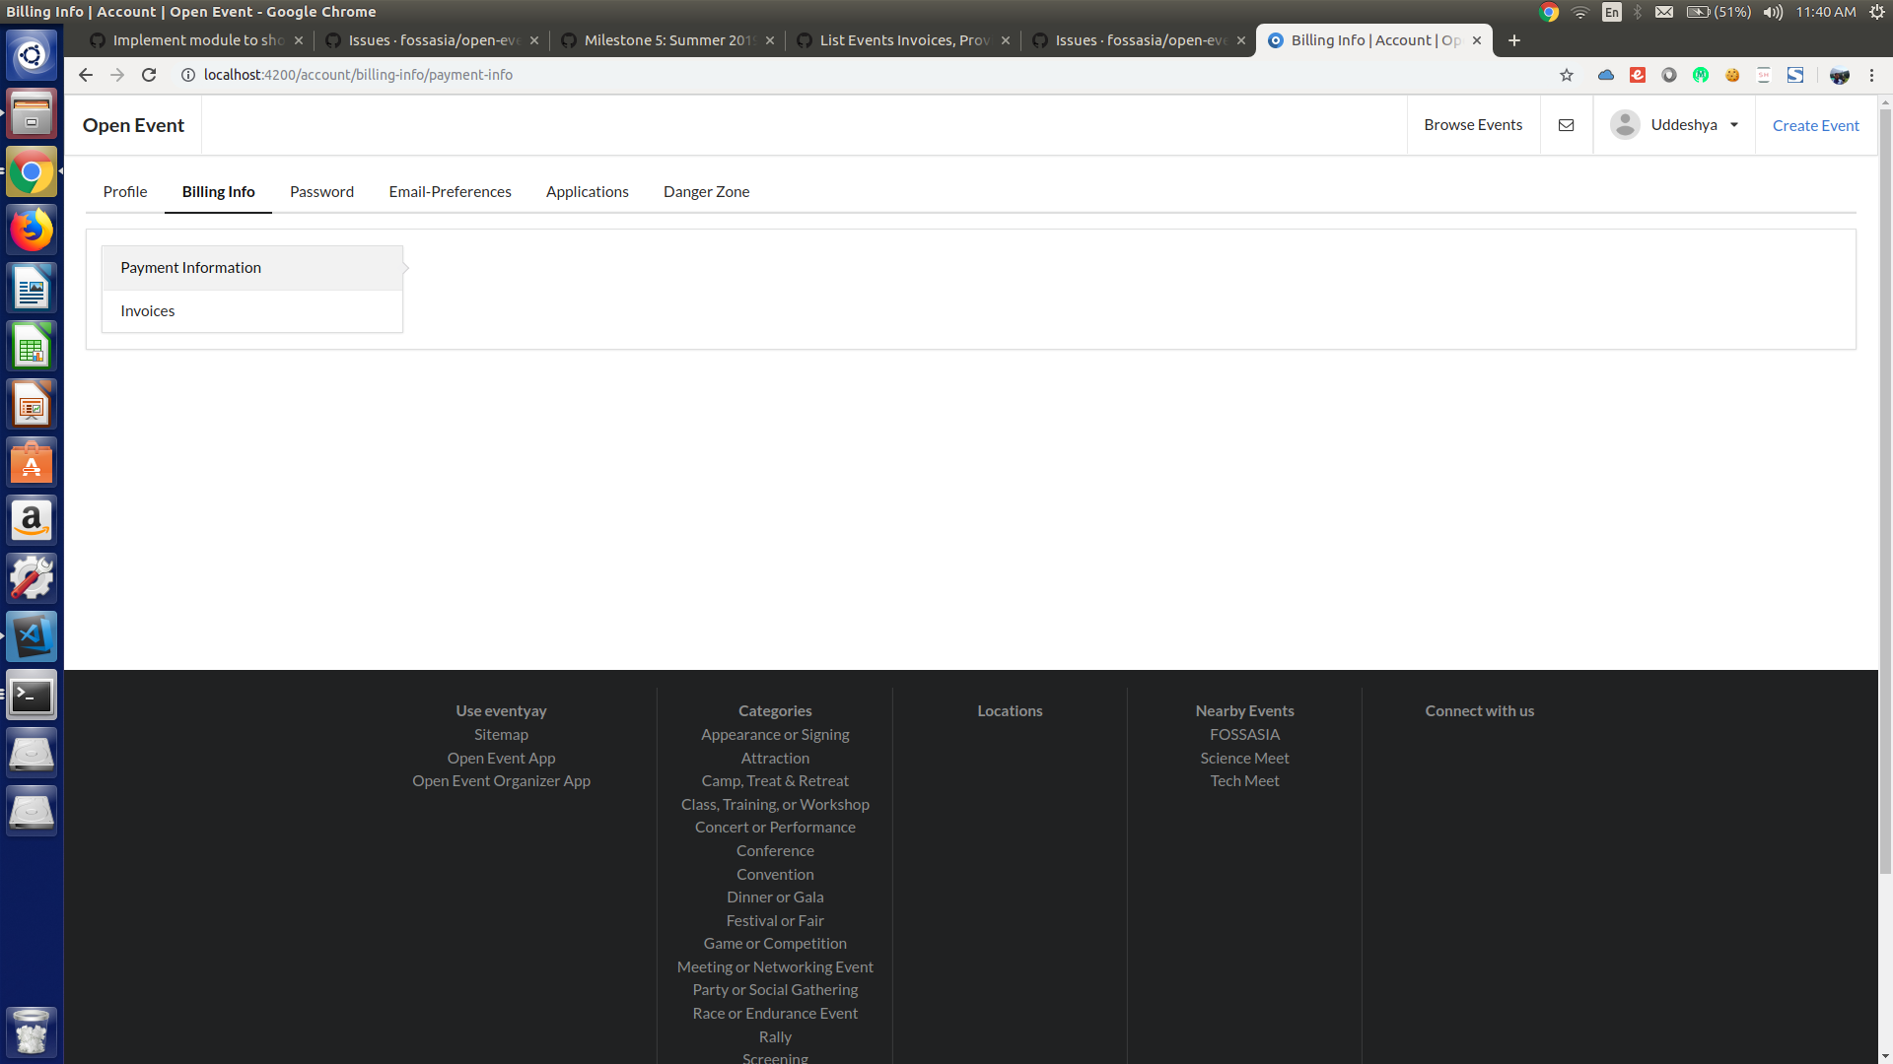This screenshot has width=1893, height=1064.
Task: Open the Danger Zone tab
Action: click(706, 191)
